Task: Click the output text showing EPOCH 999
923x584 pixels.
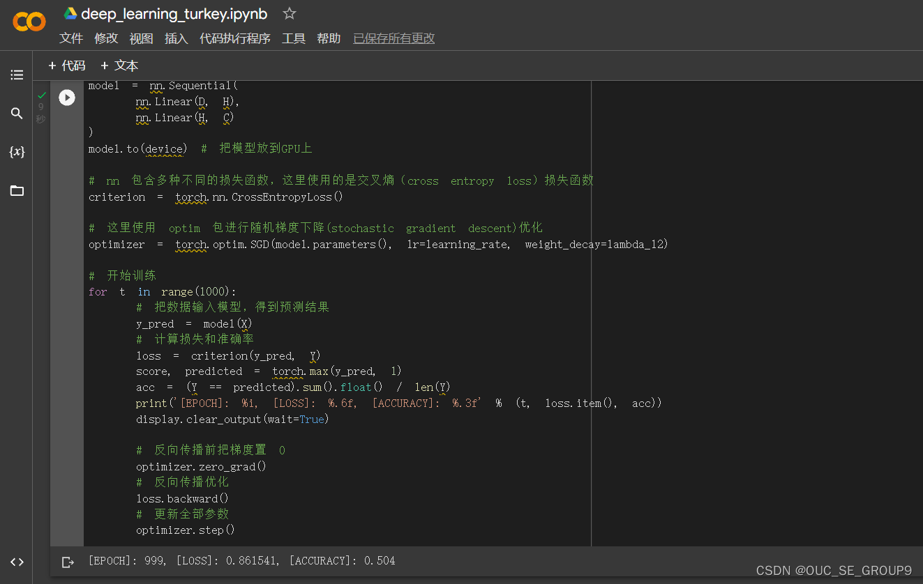Action: [x=241, y=561]
